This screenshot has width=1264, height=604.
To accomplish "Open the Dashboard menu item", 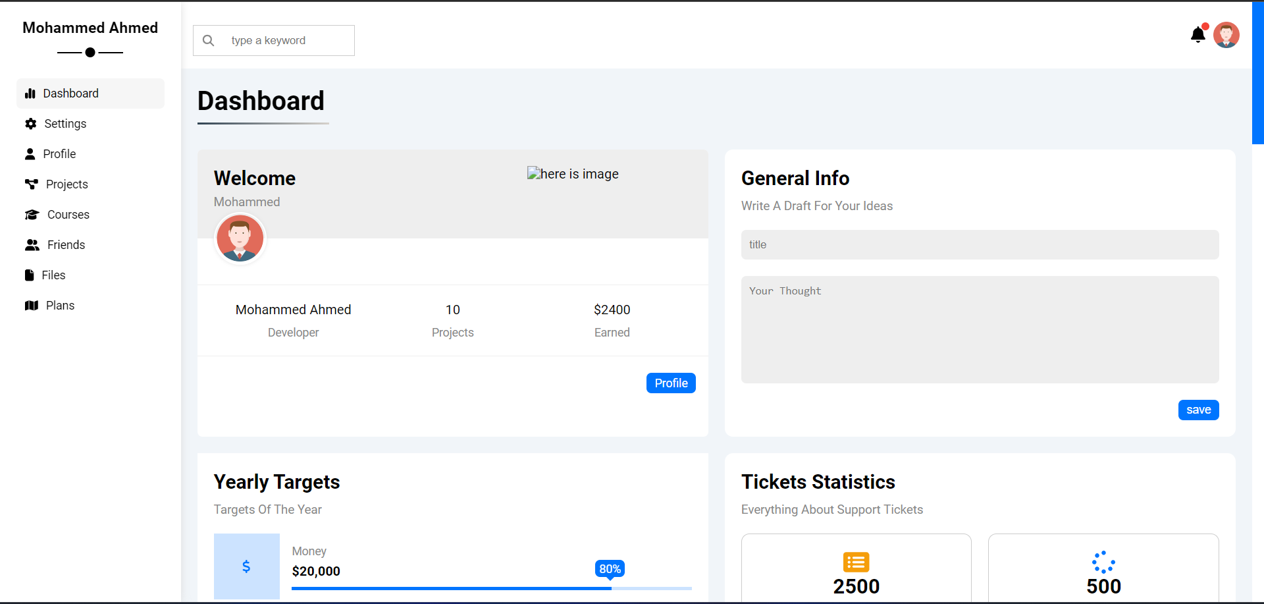I will [x=90, y=94].
